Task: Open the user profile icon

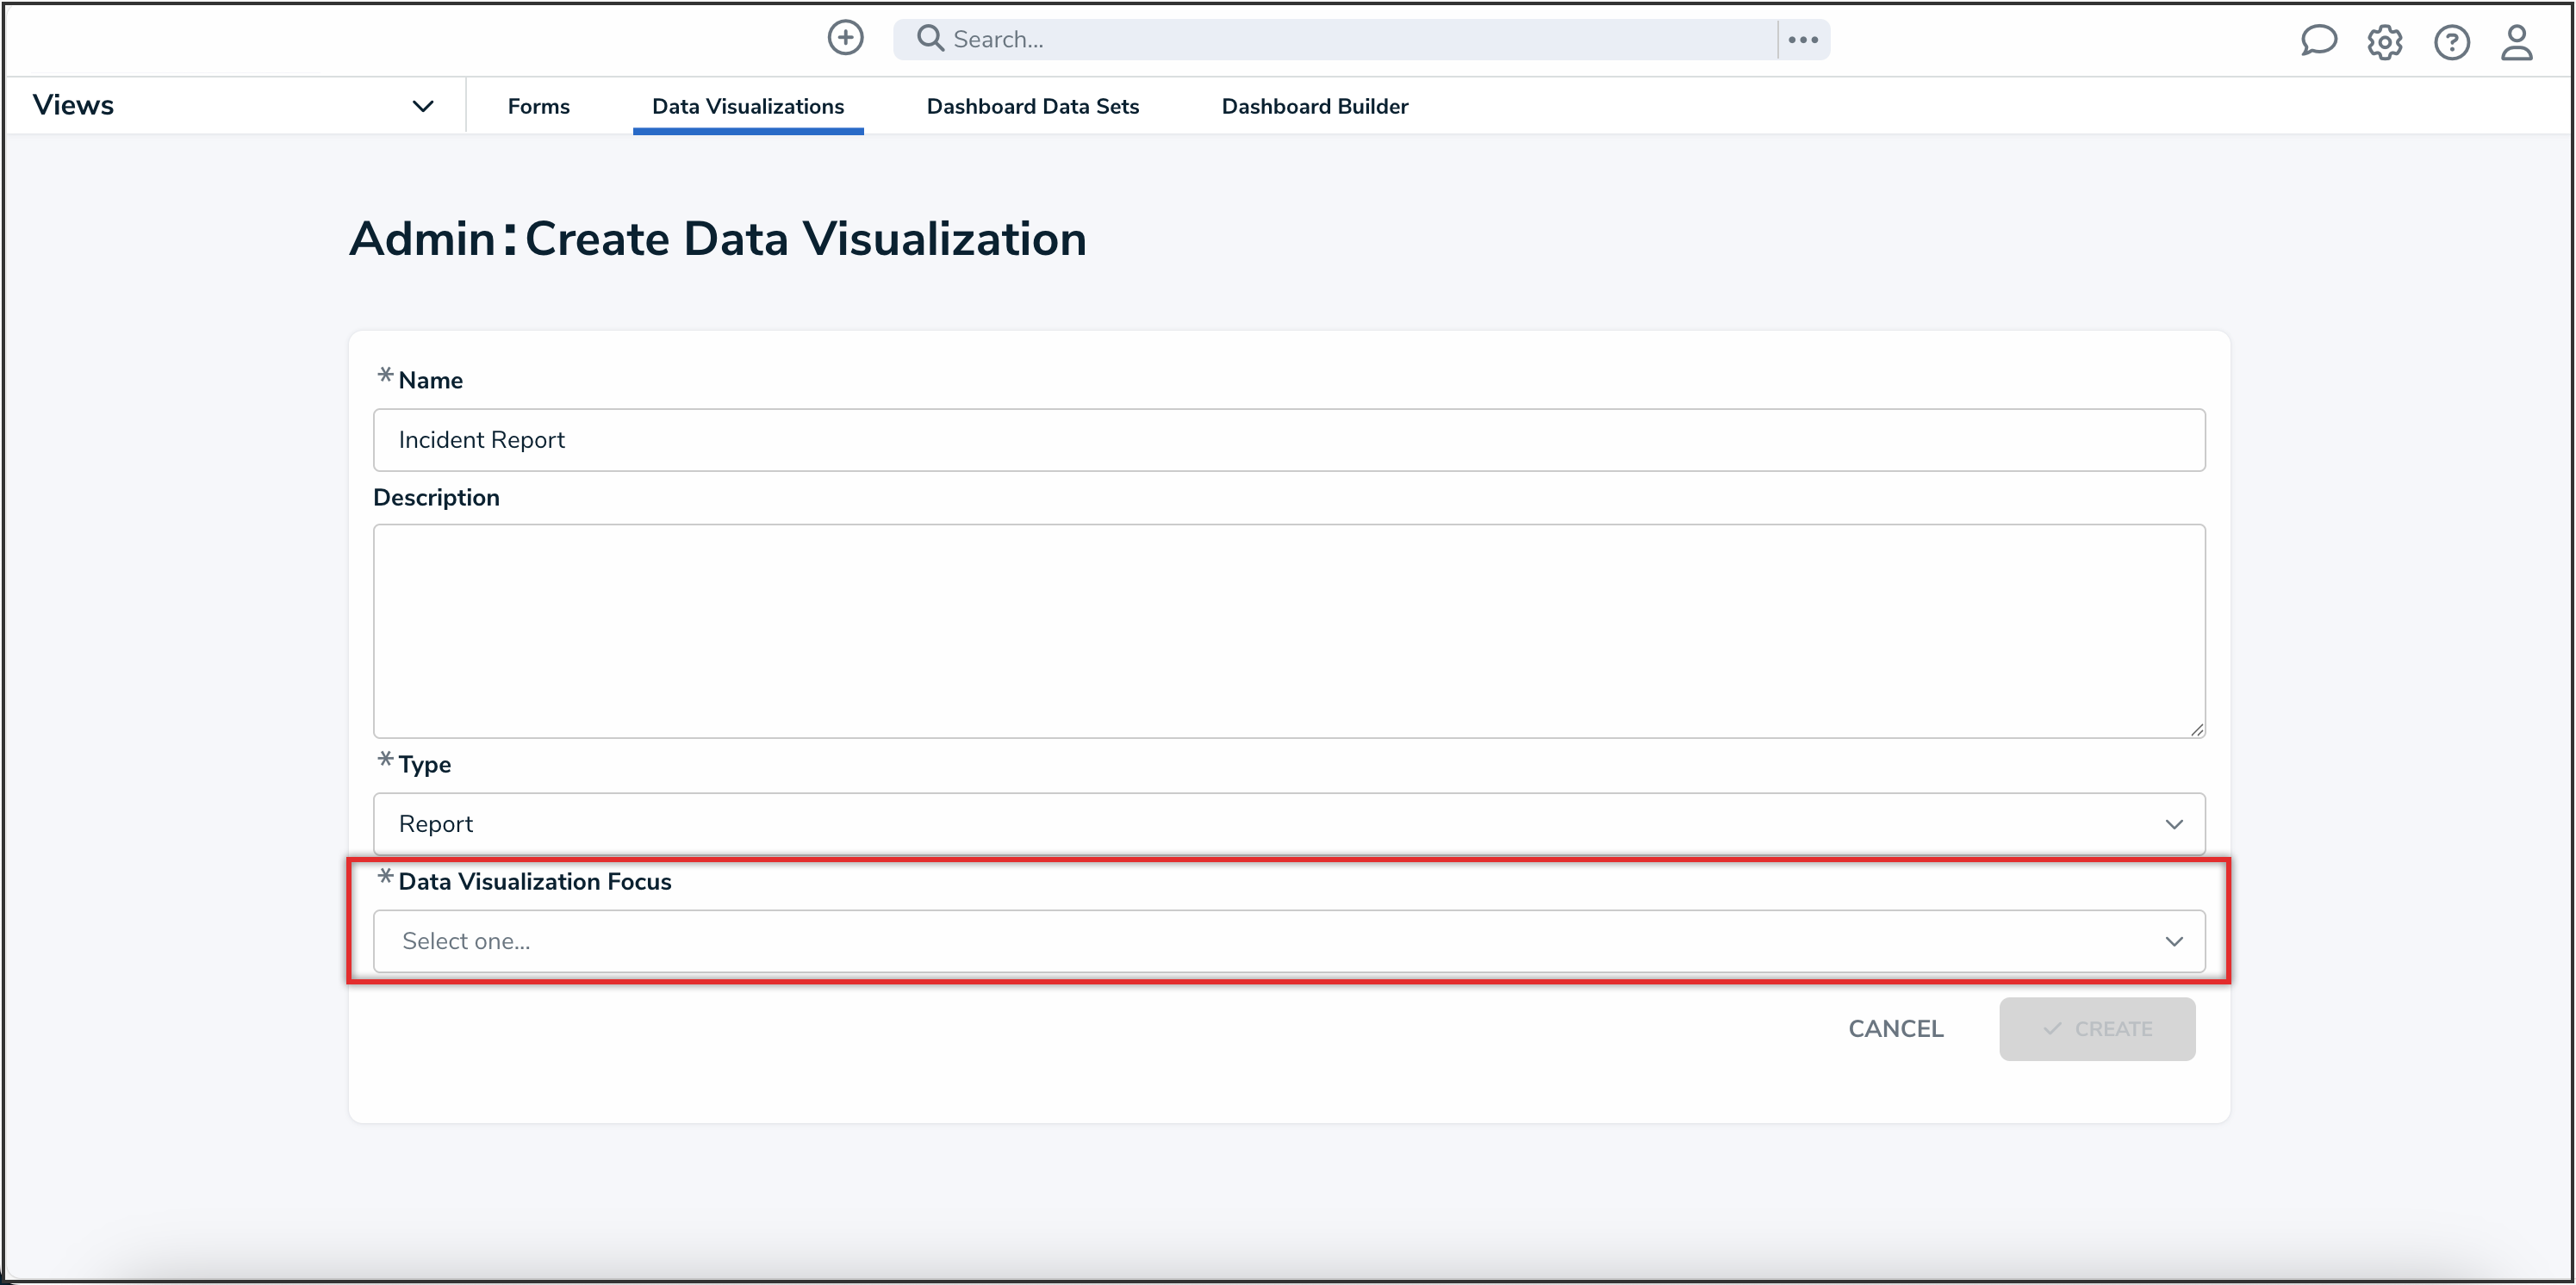Action: (2518, 42)
